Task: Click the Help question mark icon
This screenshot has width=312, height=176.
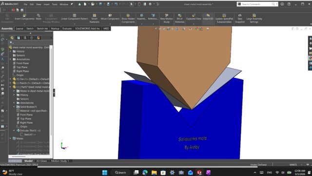Action: coord(289,4)
